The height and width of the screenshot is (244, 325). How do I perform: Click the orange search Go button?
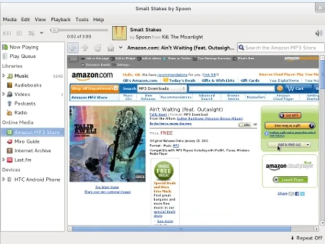click(280, 89)
